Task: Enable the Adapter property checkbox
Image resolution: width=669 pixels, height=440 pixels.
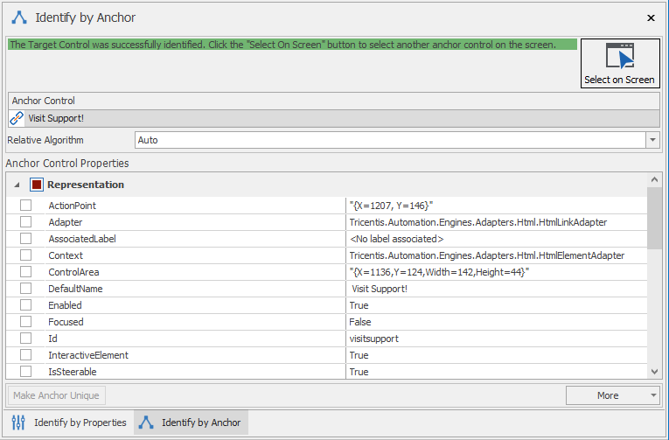Action: click(25, 222)
